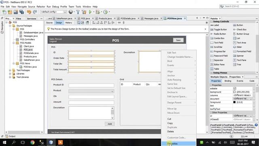
Task: Open the Refactor menu
Action: (x=41, y=6)
